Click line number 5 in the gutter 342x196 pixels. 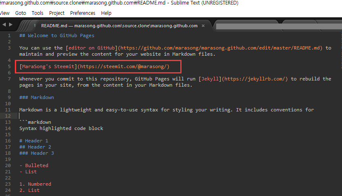coord(9,66)
